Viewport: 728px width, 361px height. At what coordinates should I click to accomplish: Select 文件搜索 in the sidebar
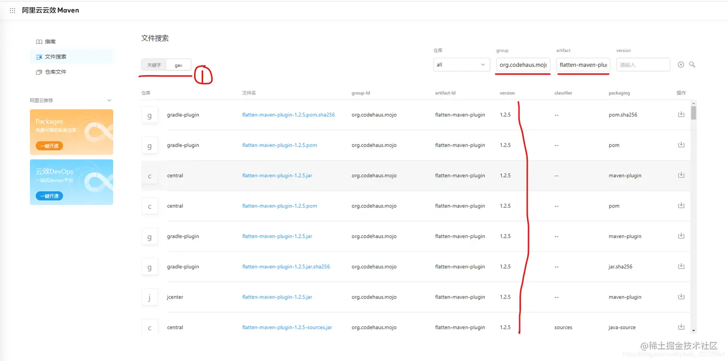(72, 57)
